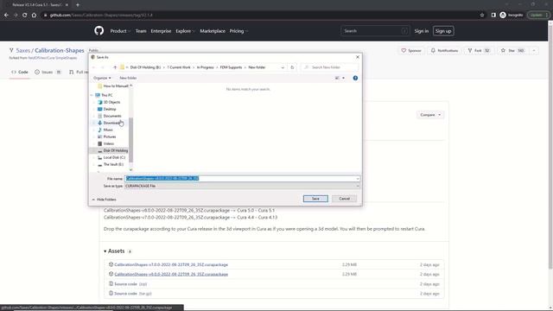Bookmark this page with the star icon
553x311 pixels.
482,16
